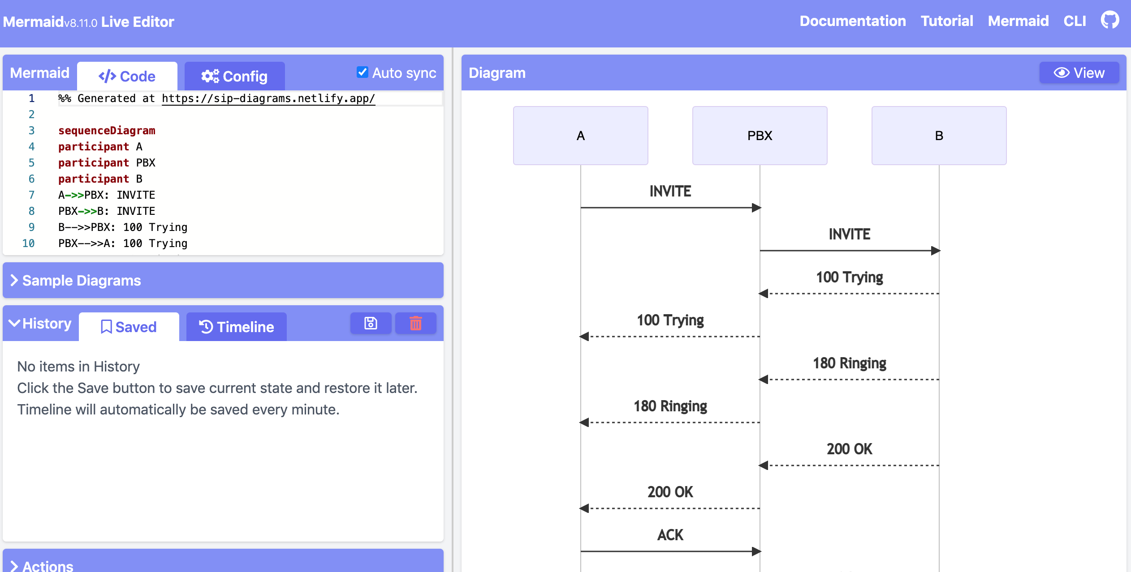The height and width of the screenshot is (572, 1131).
Task: Click the bookmark icon on the Saved tab
Action: 106,326
